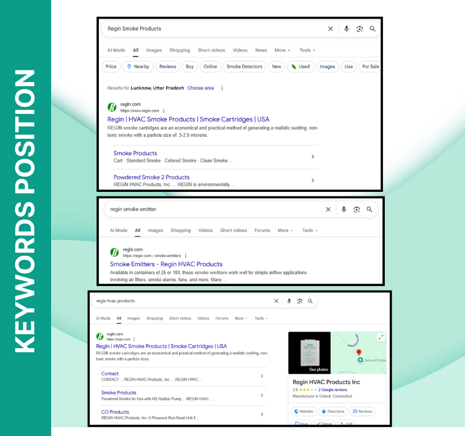
Task: Expand the map in the knowledge panel
Action: pos(381,337)
